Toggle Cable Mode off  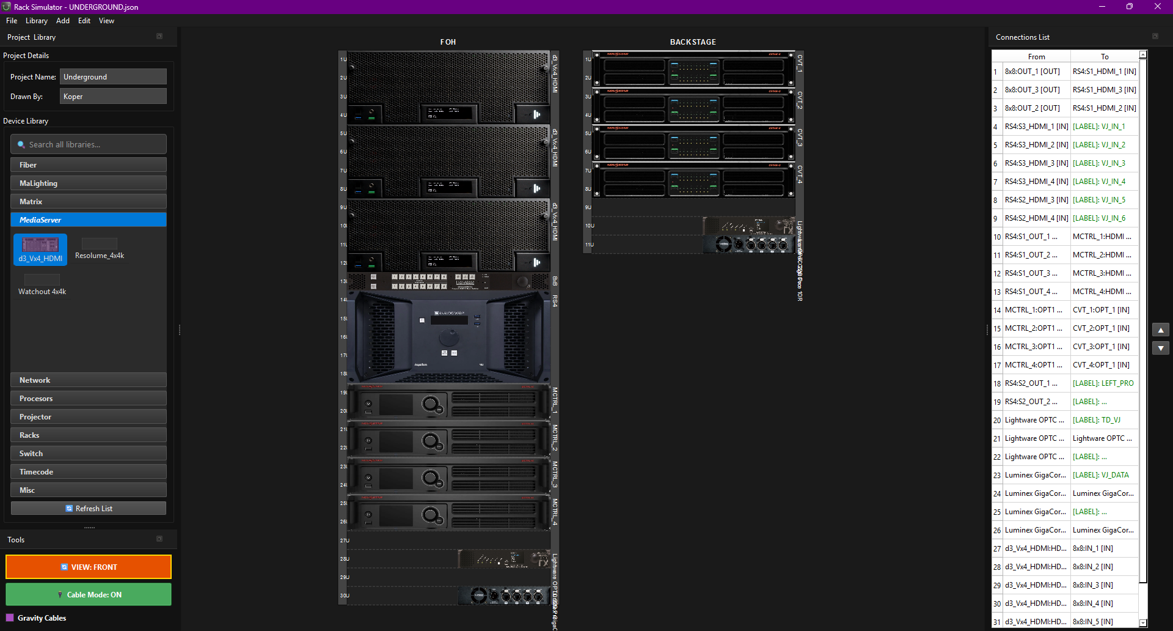pyautogui.click(x=89, y=594)
